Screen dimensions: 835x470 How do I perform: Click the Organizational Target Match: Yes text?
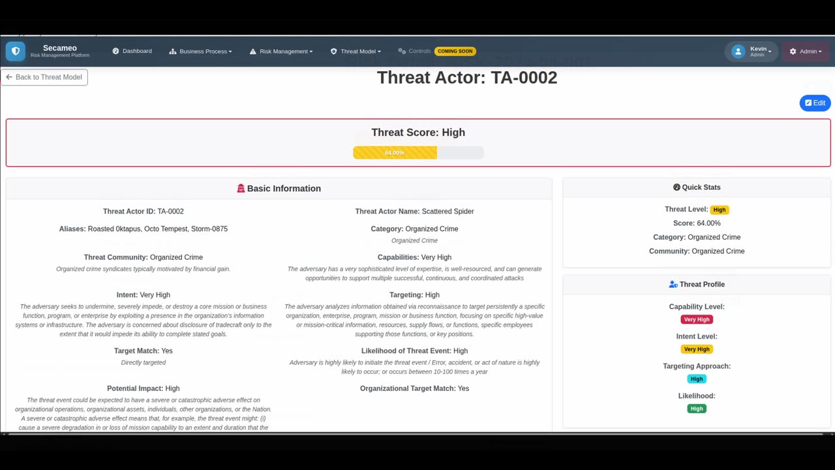click(414, 388)
